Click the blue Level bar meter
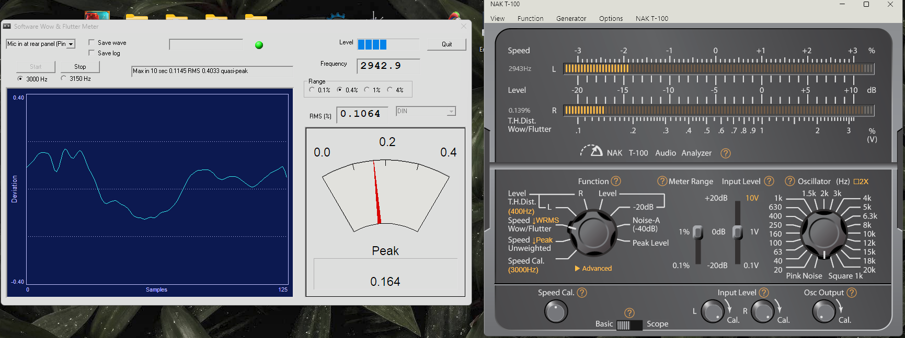Viewport: 905px width, 338px height. pyautogui.click(x=388, y=44)
